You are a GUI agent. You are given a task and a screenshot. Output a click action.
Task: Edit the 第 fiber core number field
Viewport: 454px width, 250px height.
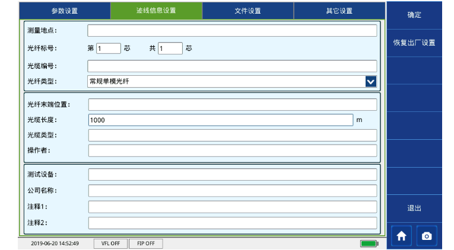[x=108, y=48]
